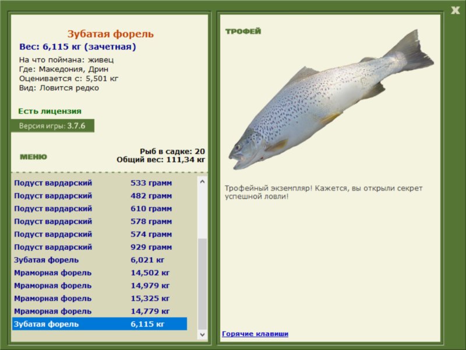This screenshot has height=350, width=466.
Task: Click the ТРОФЕЙ heading label
Action: 243,32
